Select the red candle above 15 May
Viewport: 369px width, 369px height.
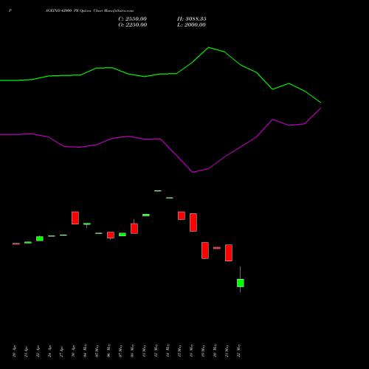point(182,215)
